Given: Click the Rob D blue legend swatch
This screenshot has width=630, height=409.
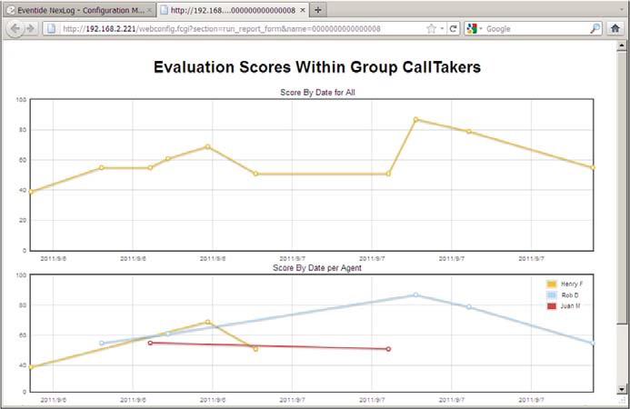Looking at the screenshot, I should coord(550,295).
